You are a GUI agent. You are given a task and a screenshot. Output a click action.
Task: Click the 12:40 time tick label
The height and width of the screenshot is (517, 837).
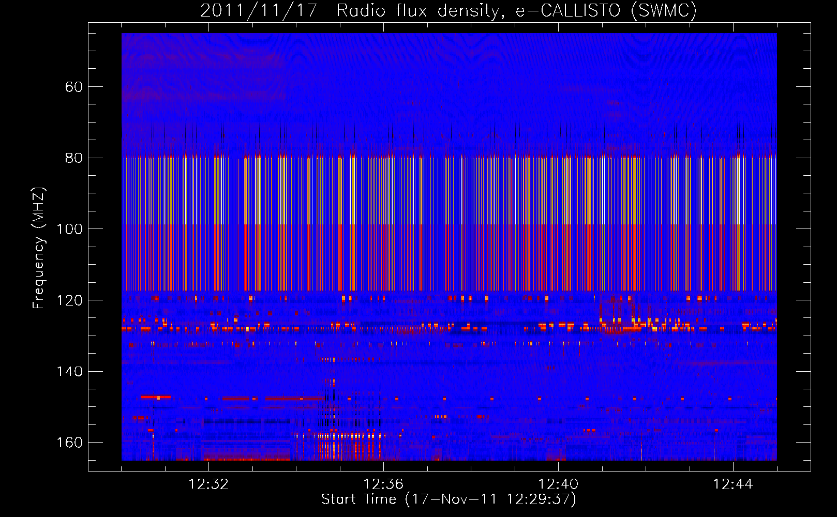pyautogui.click(x=558, y=484)
